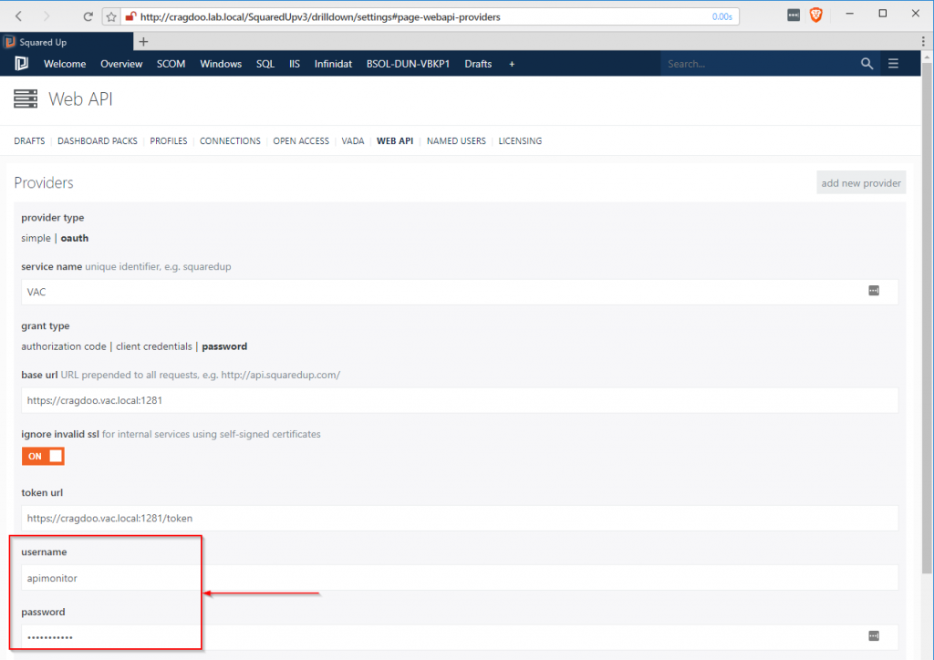Open a new browser tab with plus
Screen dimensions: 934x660
[x=143, y=42]
